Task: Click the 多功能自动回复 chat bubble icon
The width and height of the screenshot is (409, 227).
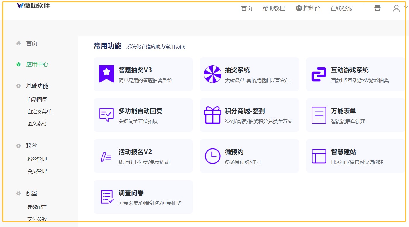Action: pos(106,115)
